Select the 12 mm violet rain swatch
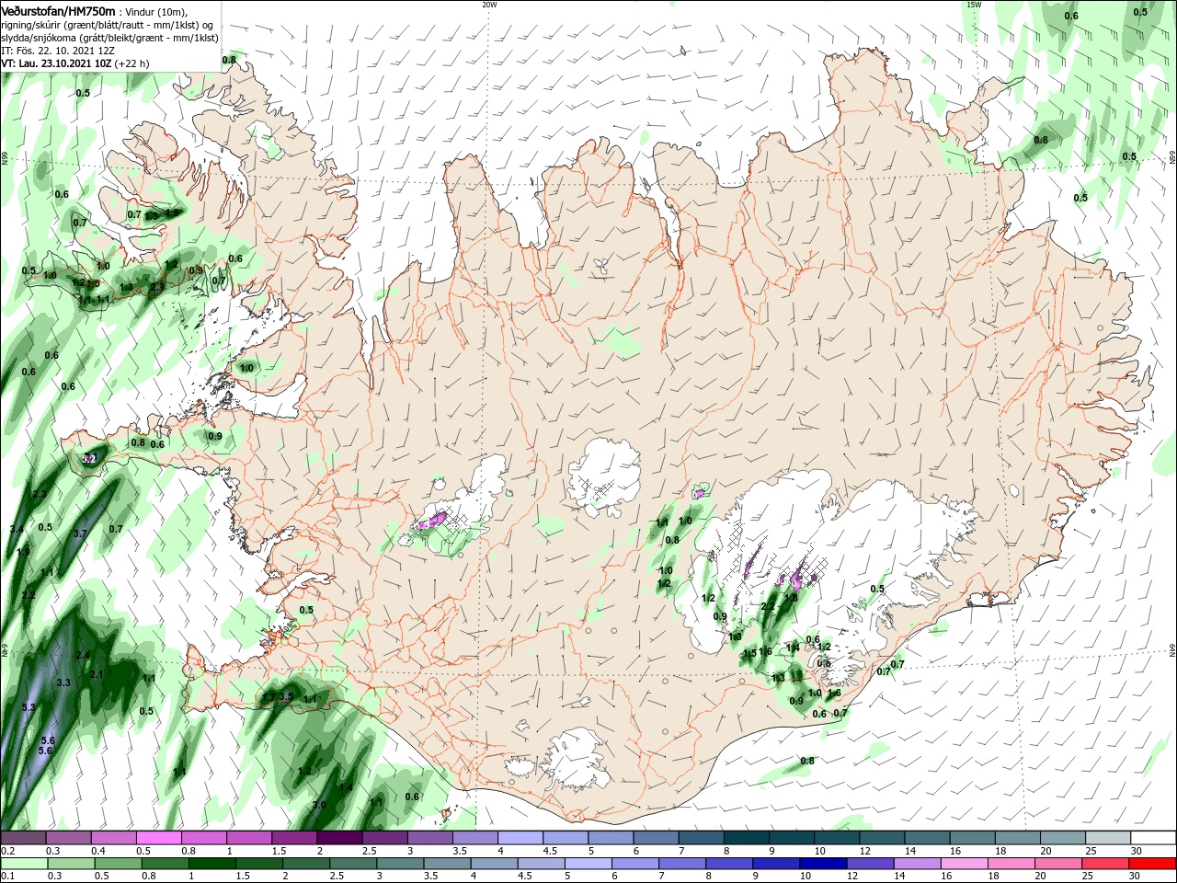The image size is (1177, 883). pos(869,864)
